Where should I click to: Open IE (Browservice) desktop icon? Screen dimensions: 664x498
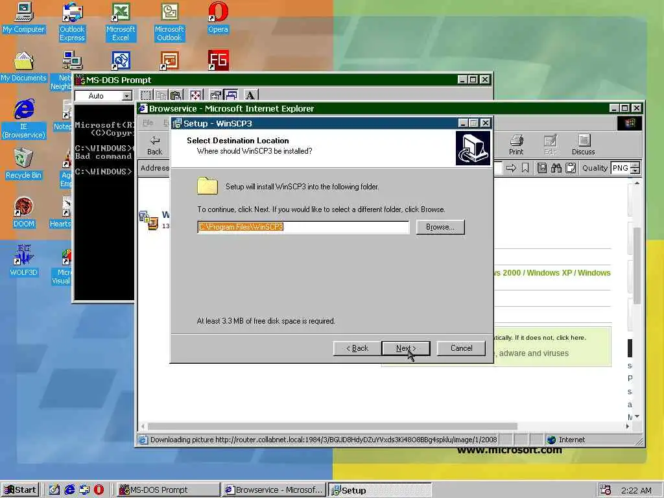coord(24,119)
